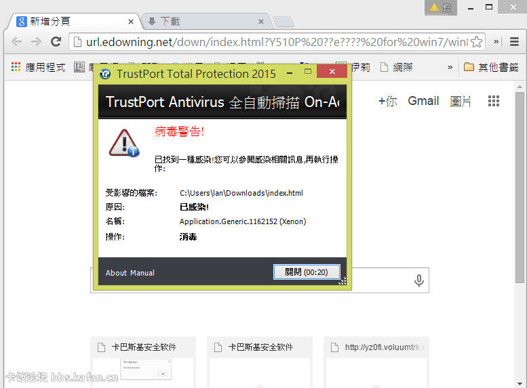Image resolution: width=527 pixels, height=388 pixels.
Task: Open the Gmail link
Action: coord(423,101)
